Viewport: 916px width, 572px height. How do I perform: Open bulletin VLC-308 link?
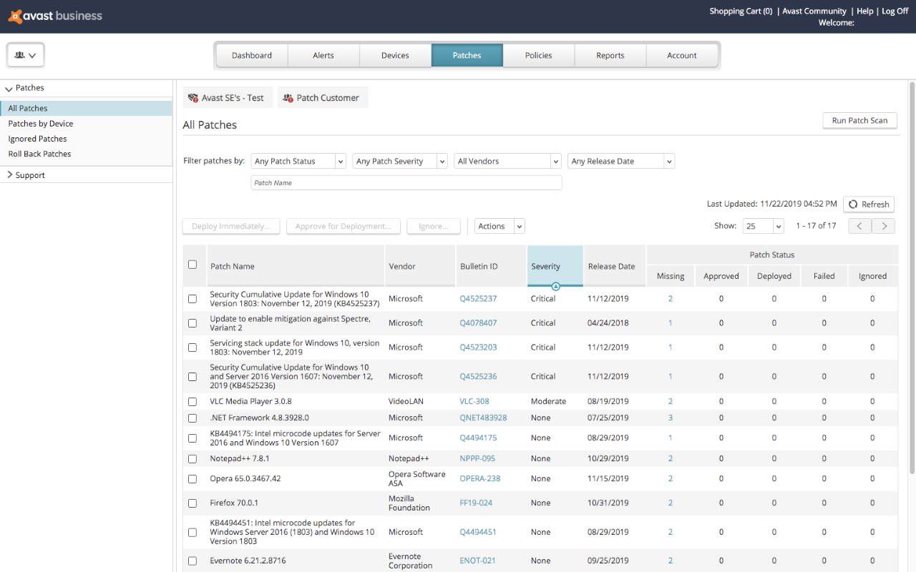click(474, 402)
